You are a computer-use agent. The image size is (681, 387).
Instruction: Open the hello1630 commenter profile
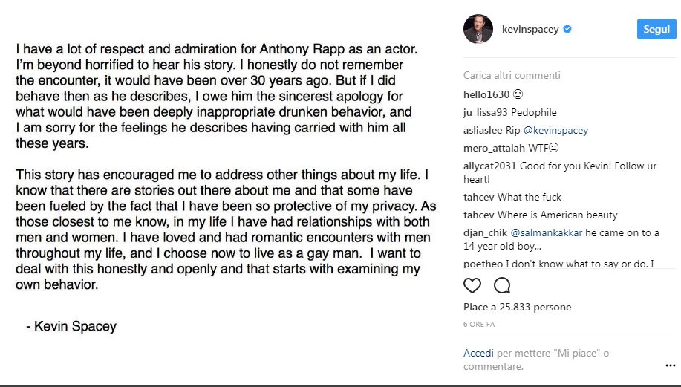pyautogui.click(x=486, y=94)
